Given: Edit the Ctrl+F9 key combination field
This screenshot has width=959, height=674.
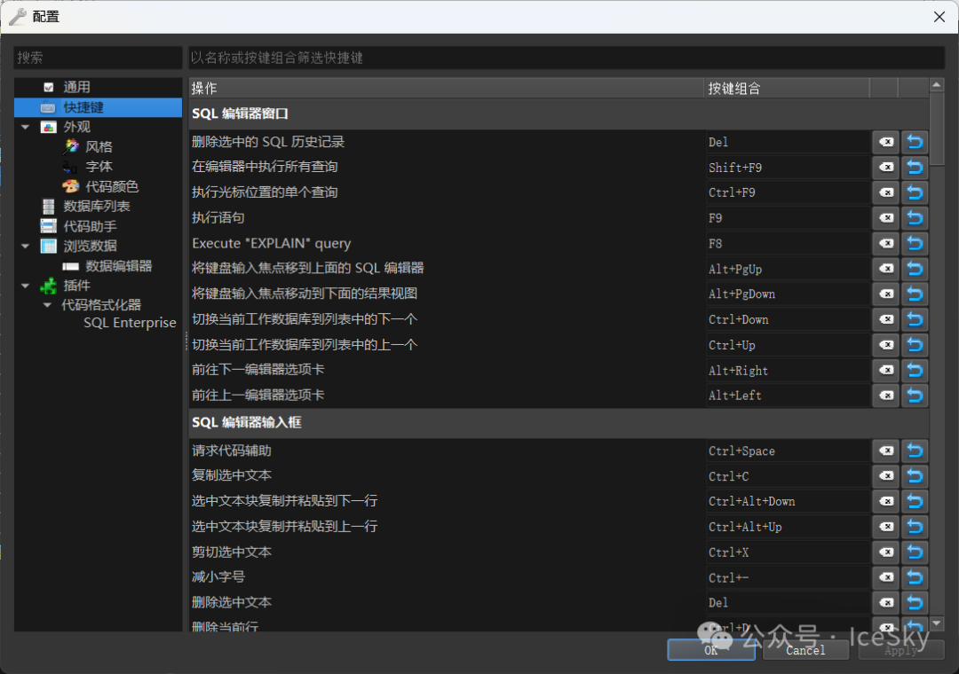Looking at the screenshot, I should tap(787, 192).
